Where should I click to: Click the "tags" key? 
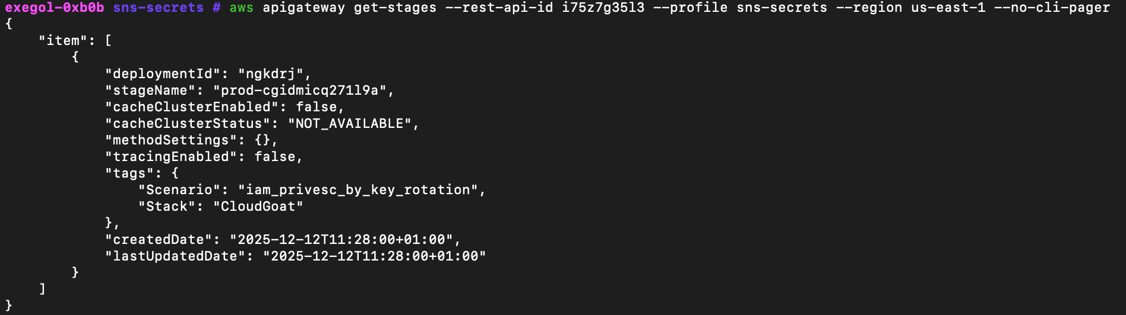[x=129, y=173]
